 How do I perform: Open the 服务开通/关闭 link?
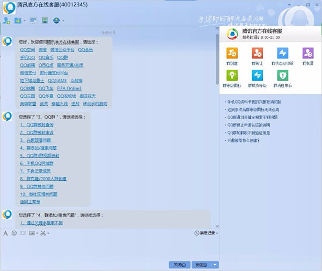click(x=70, y=65)
